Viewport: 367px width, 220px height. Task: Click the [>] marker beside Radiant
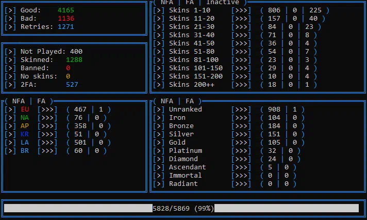tap(159, 184)
